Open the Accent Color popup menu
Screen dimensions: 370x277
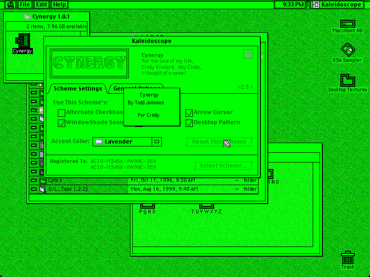pyautogui.click(x=127, y=142)
